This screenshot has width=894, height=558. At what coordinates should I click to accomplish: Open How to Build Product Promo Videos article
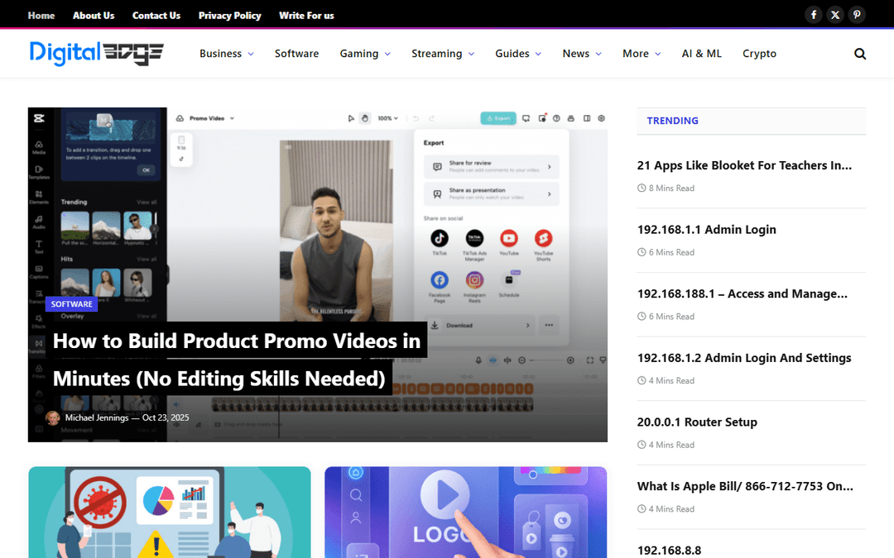coord(237,360)
